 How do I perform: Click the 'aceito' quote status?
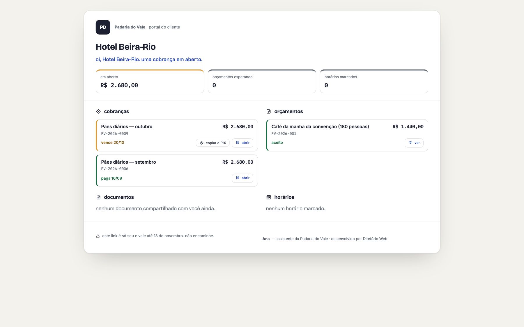pyautogui.click(x=277, y=142)
